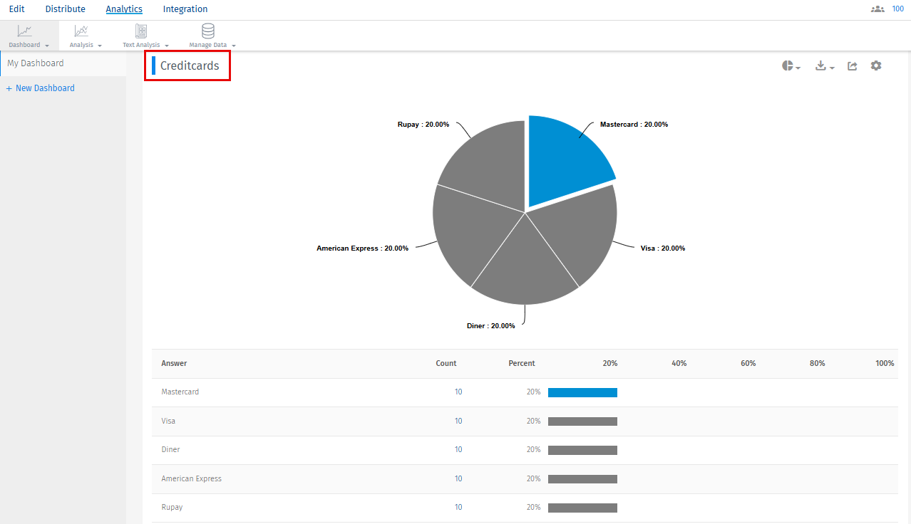This screenshot has height=524, width=911.
Task: Select the Analytics tab
Action: point(124,9)
